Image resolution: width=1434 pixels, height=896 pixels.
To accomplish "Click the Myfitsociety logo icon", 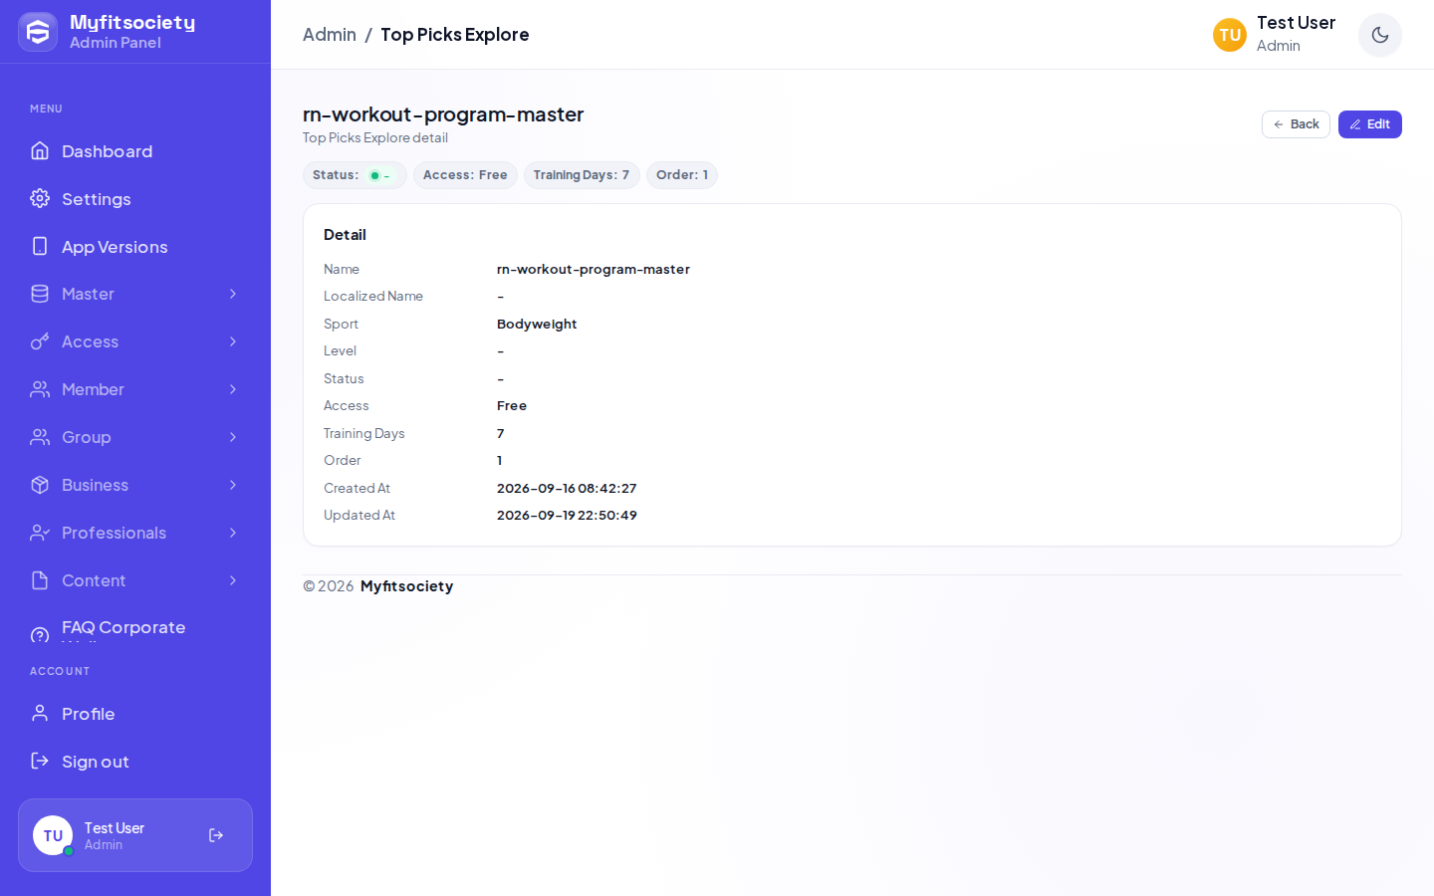I will (38, 32).
